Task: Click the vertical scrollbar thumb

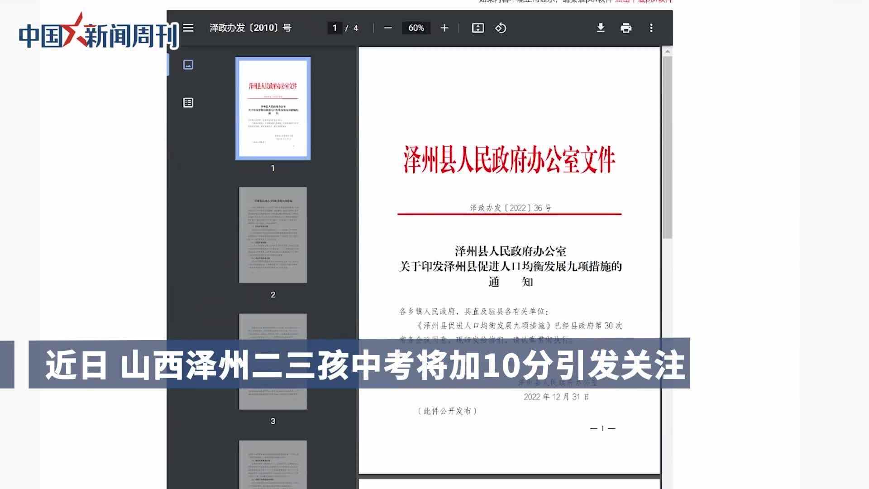Action: (x=667, y=147)
